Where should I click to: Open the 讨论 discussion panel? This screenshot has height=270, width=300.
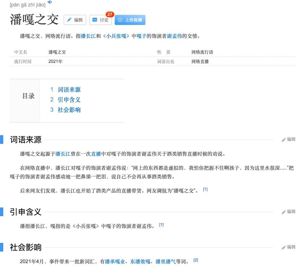pyautogui.click(x=101, y=20)
